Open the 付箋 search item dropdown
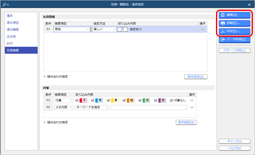 (63, 101)
